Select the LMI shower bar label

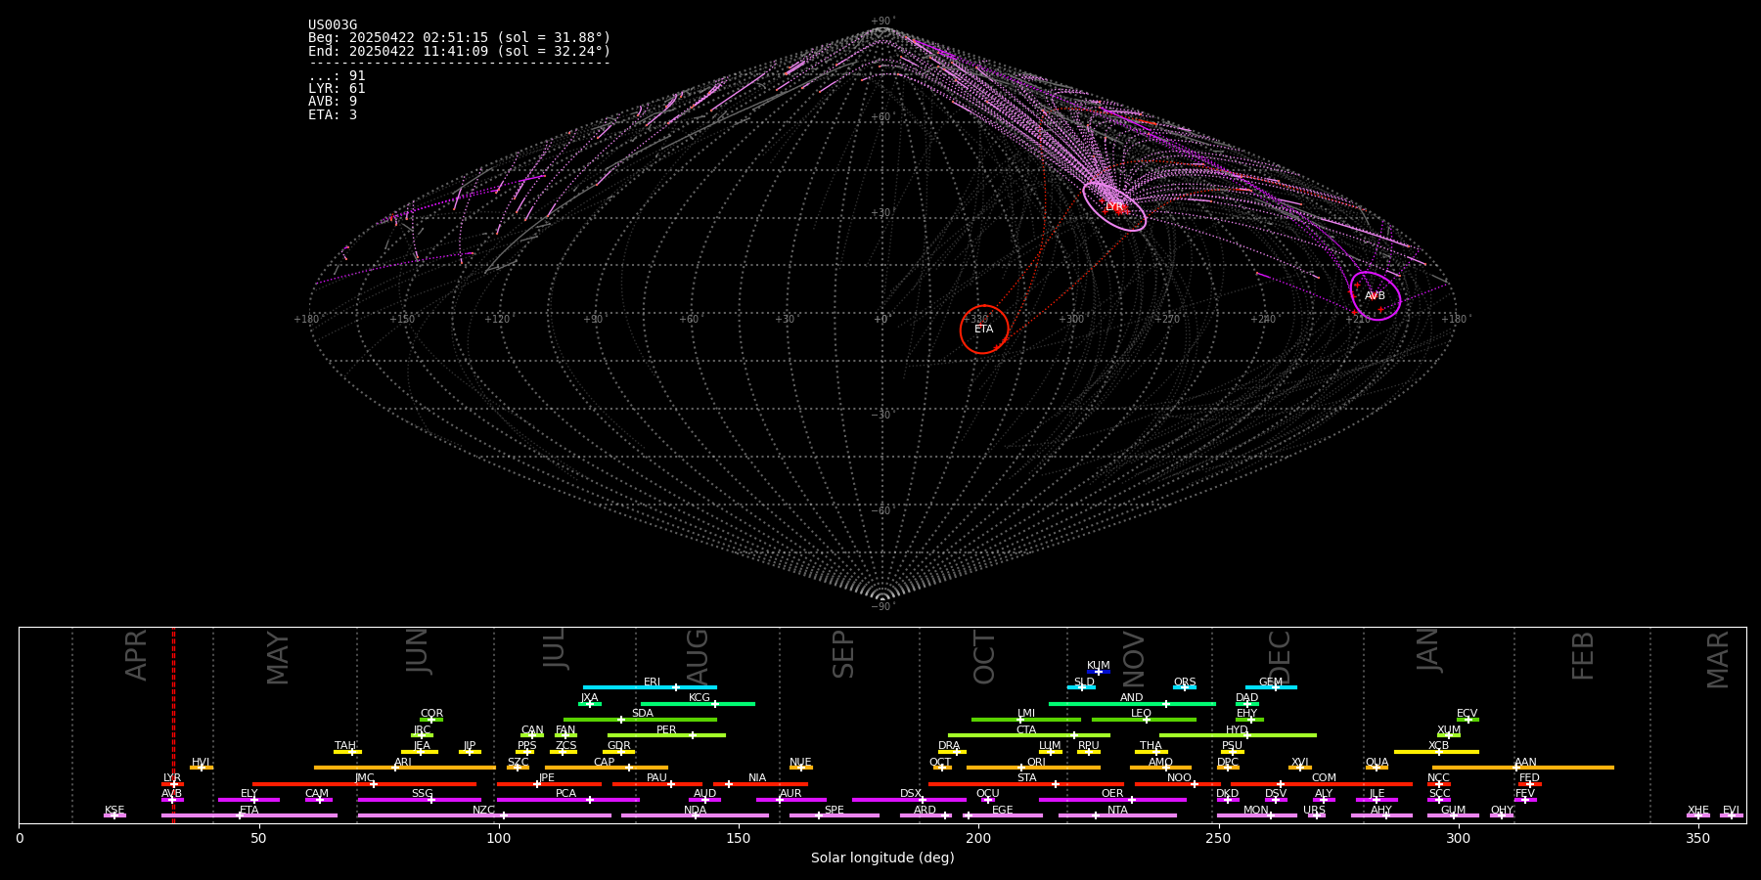pyautogui.click(x=1026, y=714)
